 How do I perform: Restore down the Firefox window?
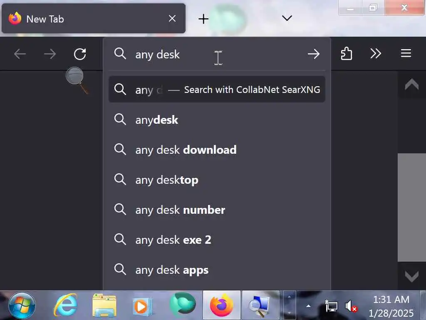pos(373,8)
